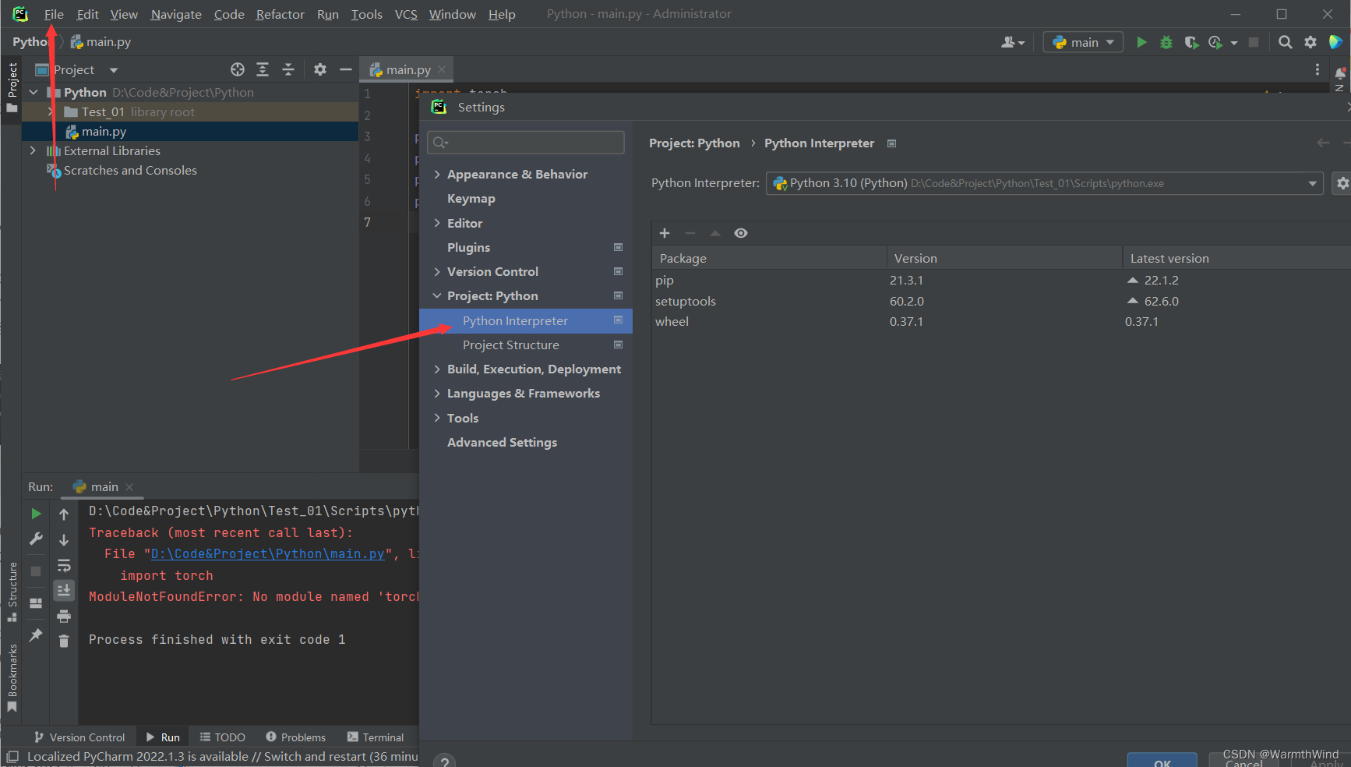Open Settings help question mark
Screen dimensions: 1351x767
click(444, 761)
